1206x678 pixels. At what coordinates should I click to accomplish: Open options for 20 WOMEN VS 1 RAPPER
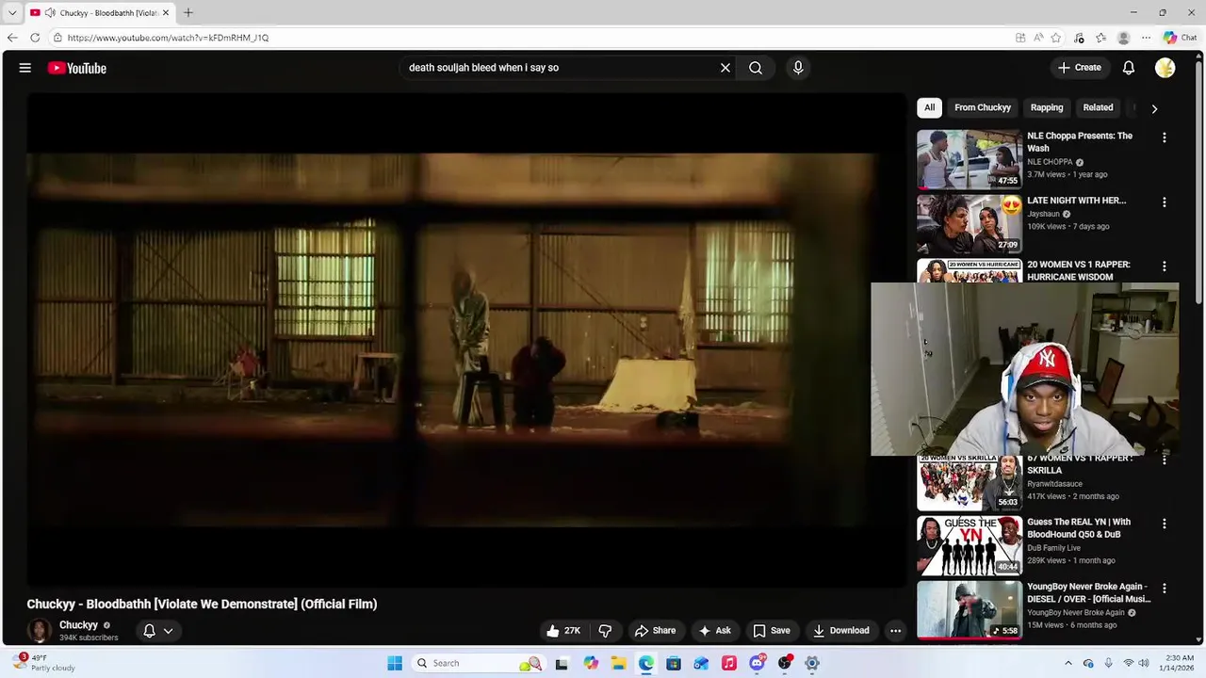click(x=1165, y=266)
